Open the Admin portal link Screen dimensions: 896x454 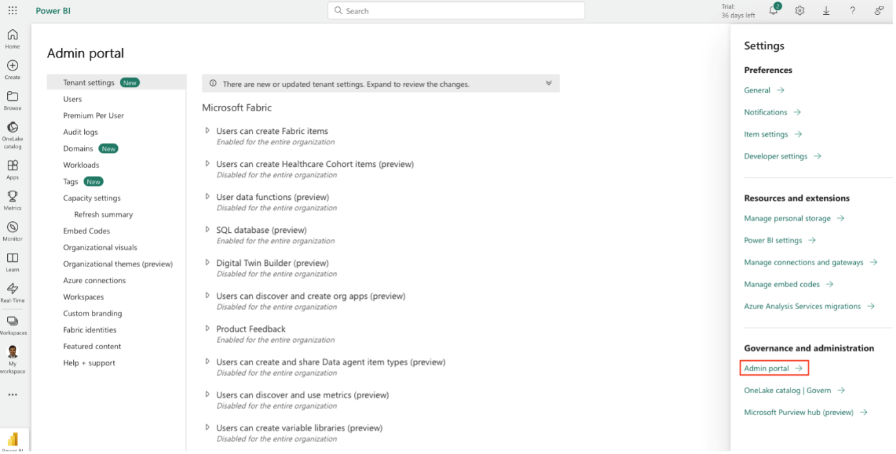point(769,368)
